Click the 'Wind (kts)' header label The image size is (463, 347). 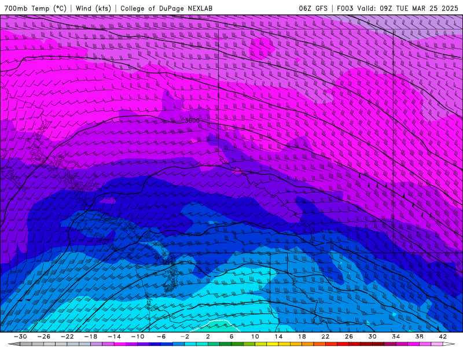(x=93, y=8)
